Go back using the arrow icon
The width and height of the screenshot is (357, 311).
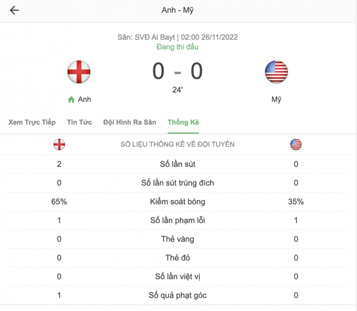point(14,10)
